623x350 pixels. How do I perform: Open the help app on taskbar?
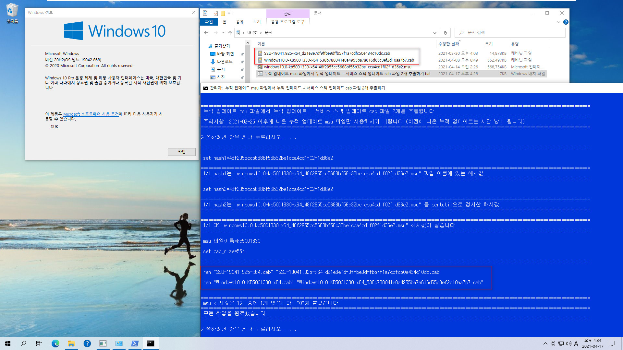[x=87, y=344]
